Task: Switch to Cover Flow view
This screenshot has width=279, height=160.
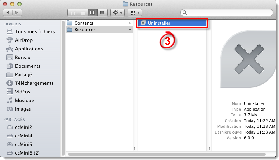Action: pos(102,13)
